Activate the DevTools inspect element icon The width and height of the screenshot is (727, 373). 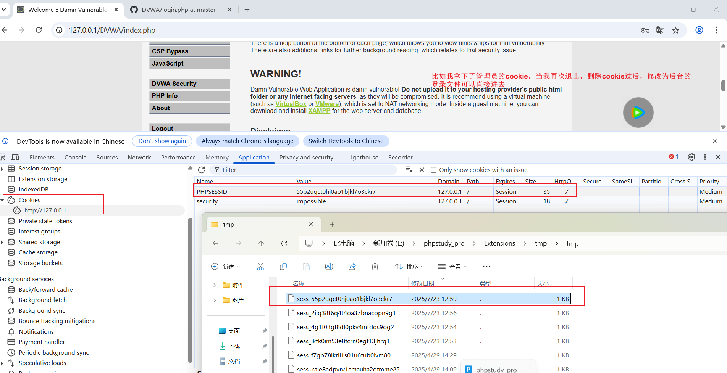click(x=3, y=157)
